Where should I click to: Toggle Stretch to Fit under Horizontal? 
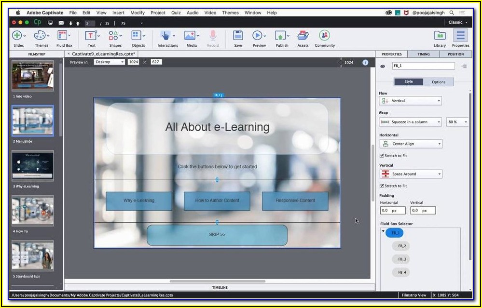[x=382, y=156]
